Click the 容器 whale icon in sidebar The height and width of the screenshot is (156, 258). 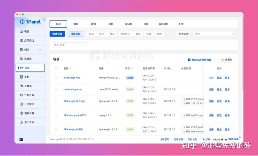point(22,68)
